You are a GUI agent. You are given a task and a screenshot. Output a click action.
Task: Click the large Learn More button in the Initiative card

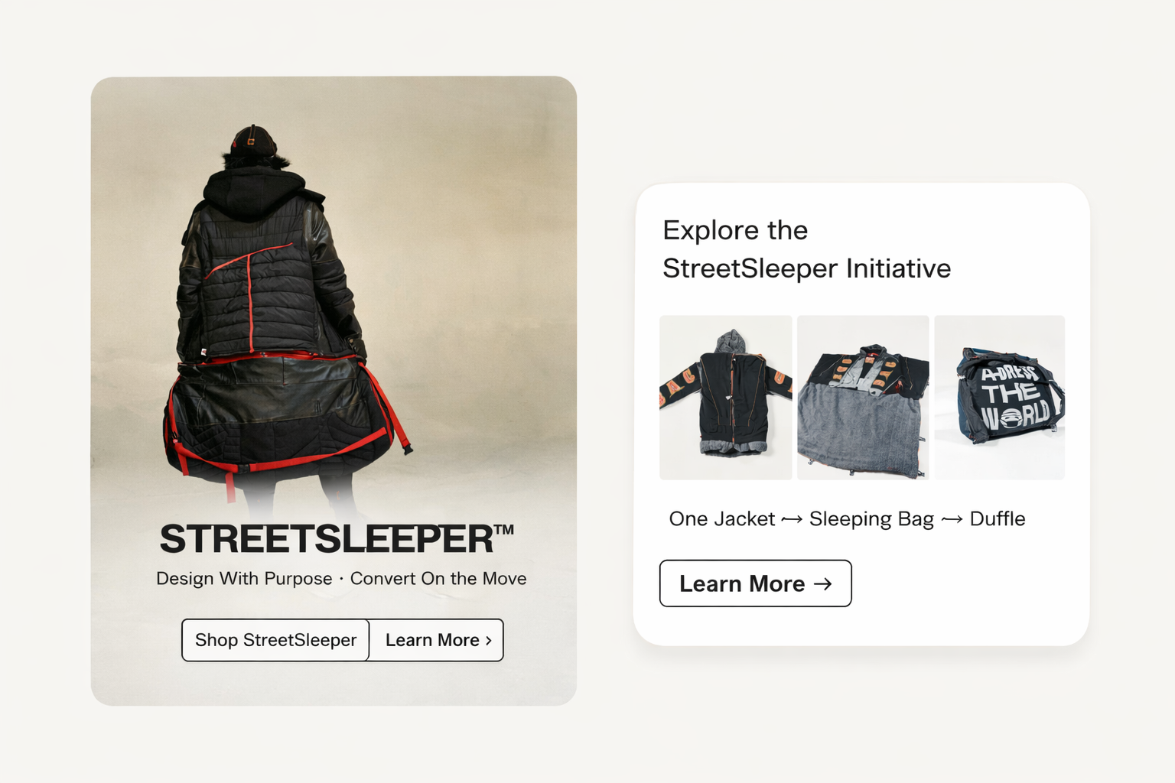[x=755, y=583]
